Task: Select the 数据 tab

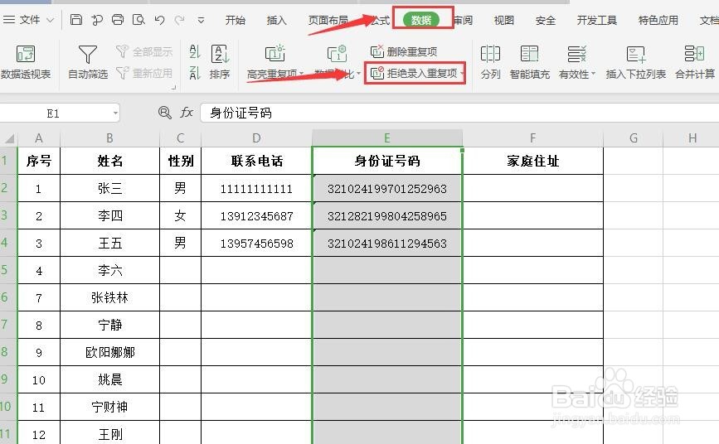Action: [x=421, y=20]
